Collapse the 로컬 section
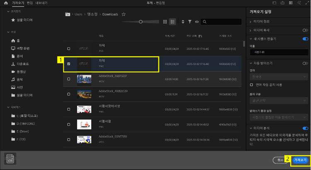The image size is (311, 170). (x=8, y=32)
